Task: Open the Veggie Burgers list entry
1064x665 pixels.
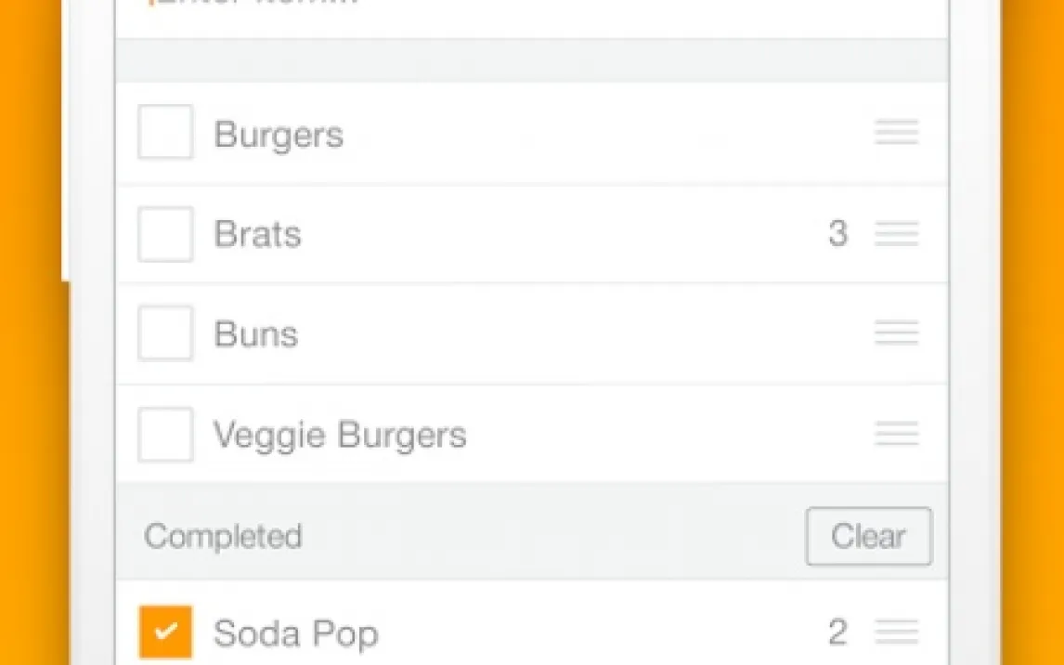Action: click(x=340, y=435)
